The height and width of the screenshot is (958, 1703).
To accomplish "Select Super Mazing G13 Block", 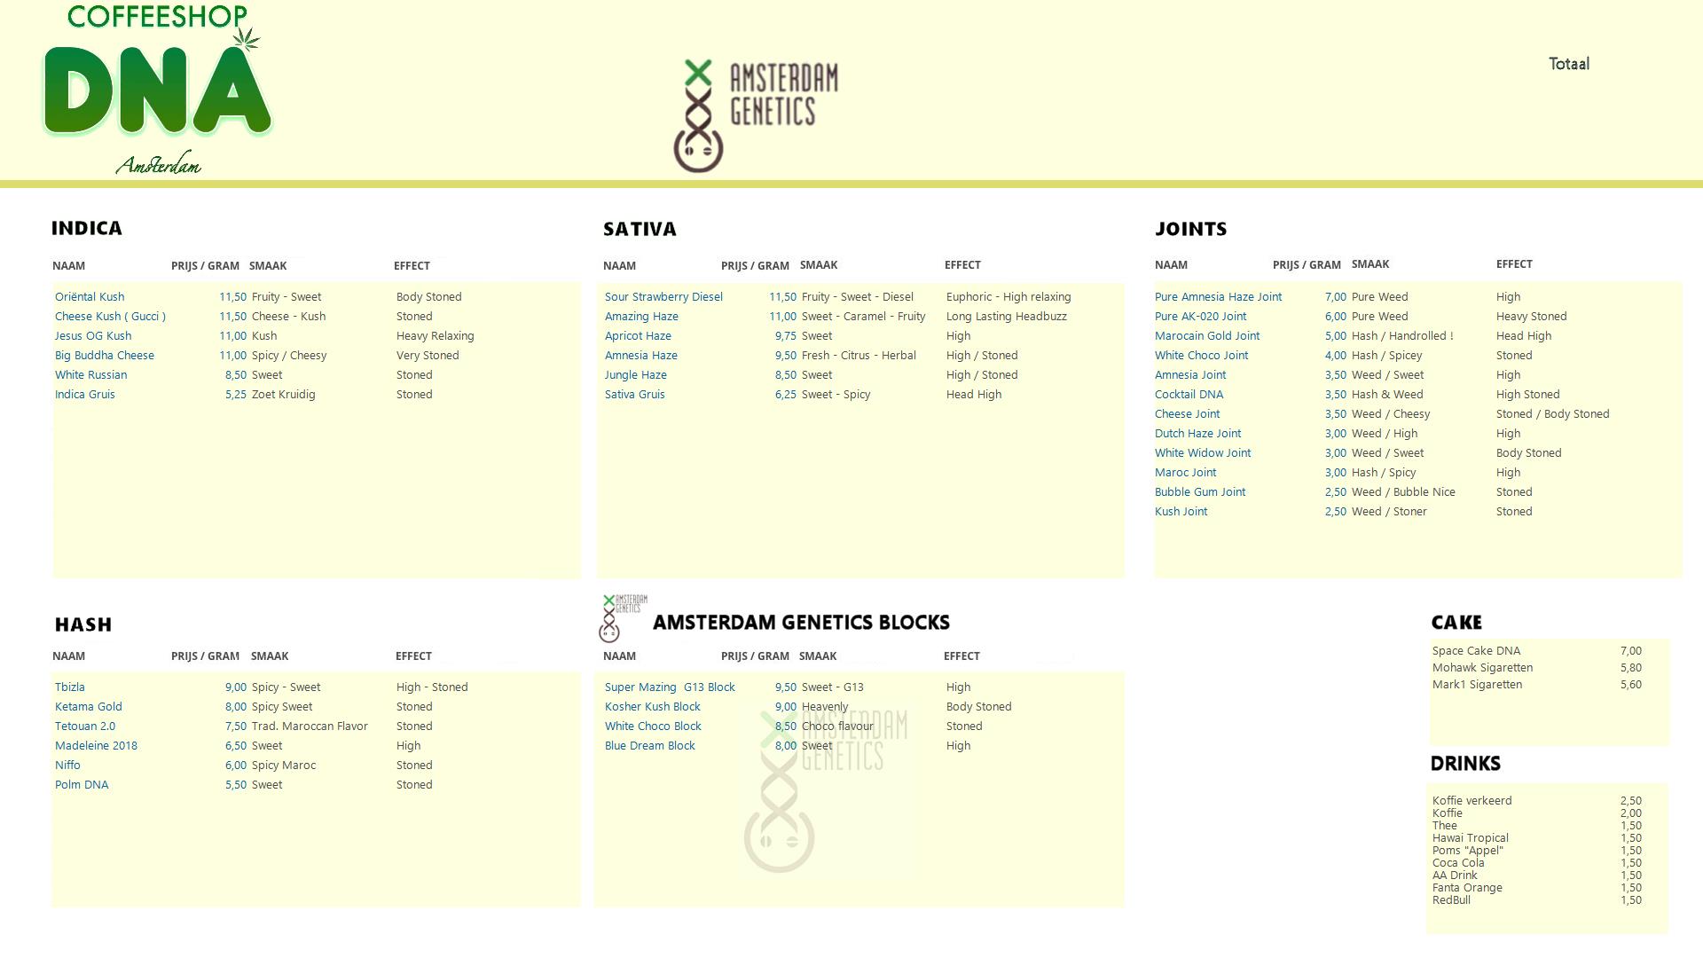I will point(670,687).
